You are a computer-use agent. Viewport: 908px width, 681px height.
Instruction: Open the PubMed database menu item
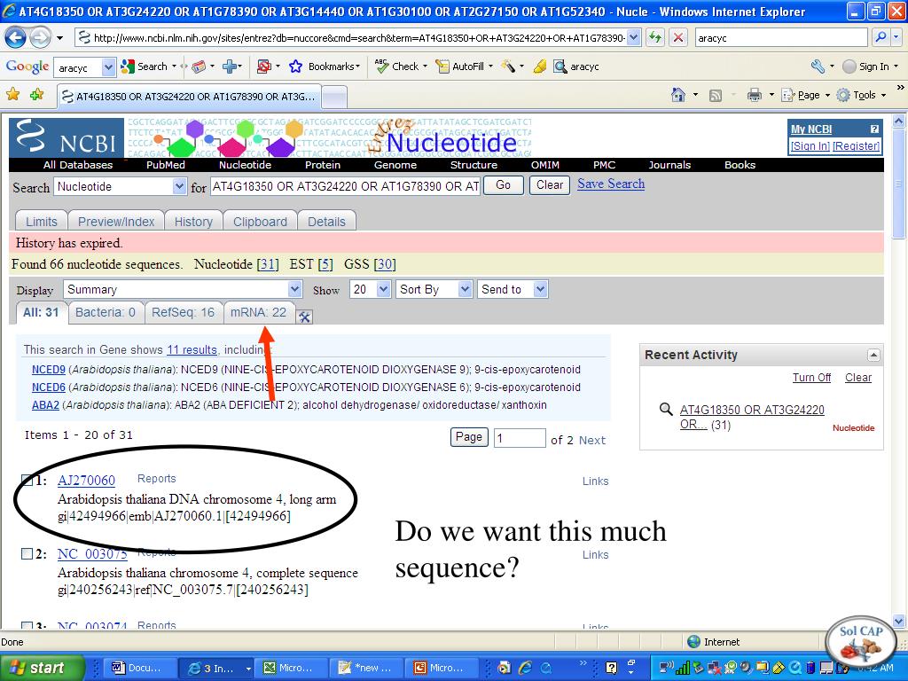166,165
